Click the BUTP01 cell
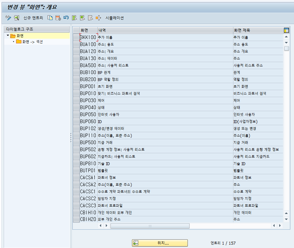 [88, 171]
